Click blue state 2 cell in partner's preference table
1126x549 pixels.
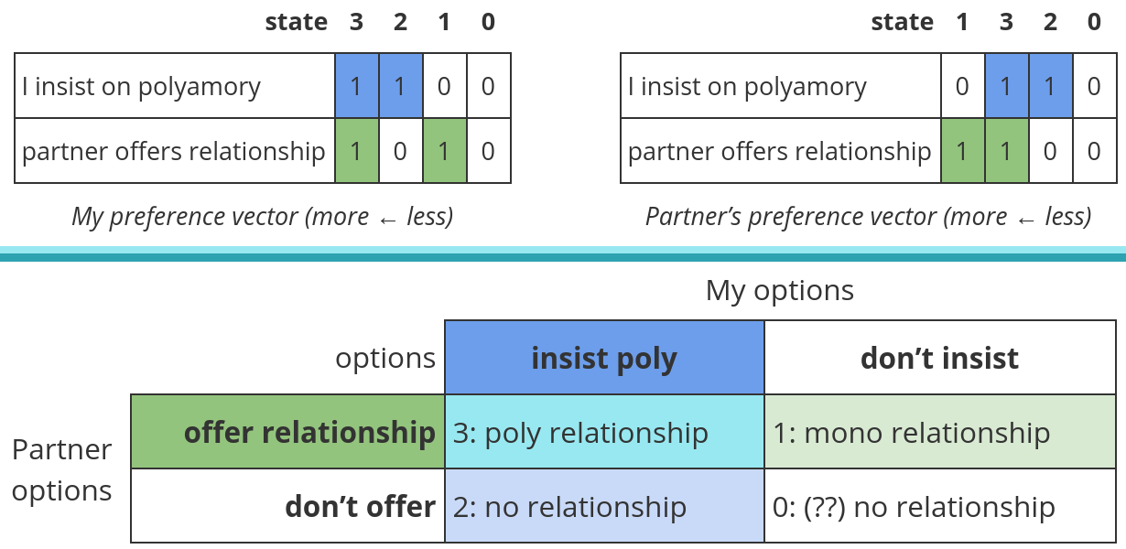1050,86
